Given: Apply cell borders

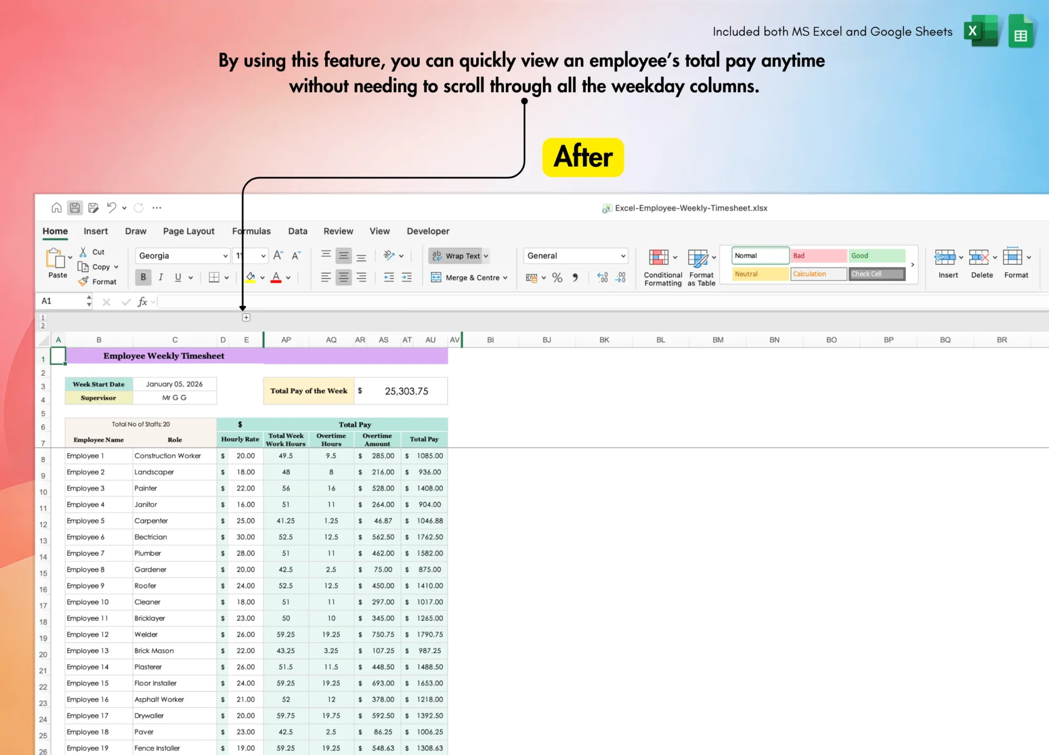Looking at the screenshot, I should tap(214, 277).
